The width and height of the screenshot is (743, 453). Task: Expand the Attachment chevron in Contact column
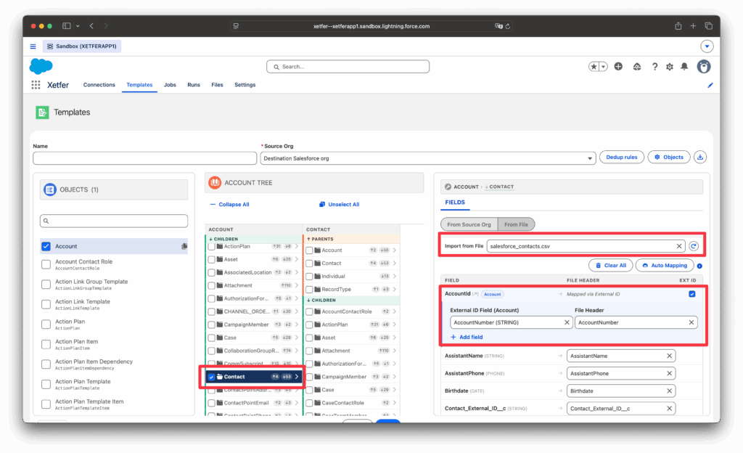click(x=394, y=351)
